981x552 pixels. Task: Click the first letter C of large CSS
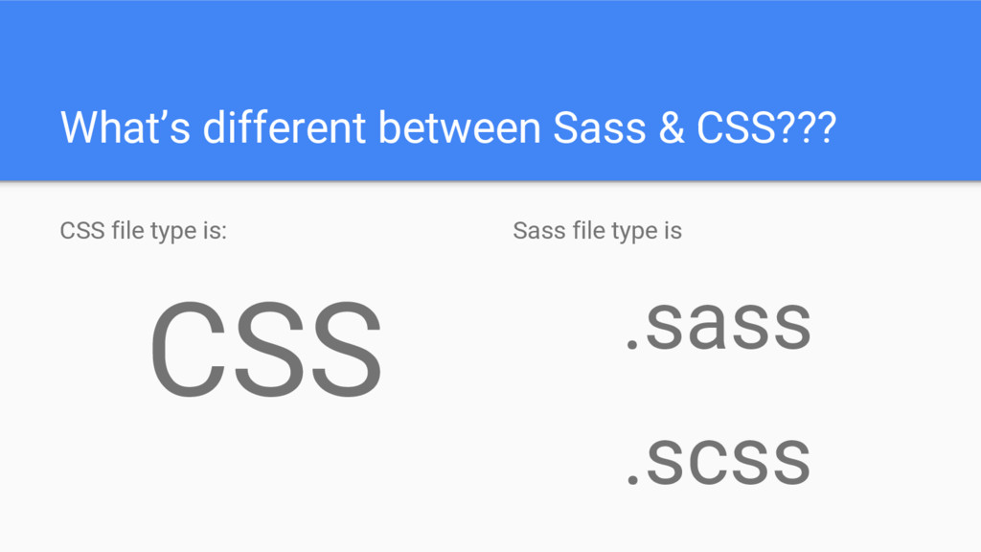[x=188, y=349]
